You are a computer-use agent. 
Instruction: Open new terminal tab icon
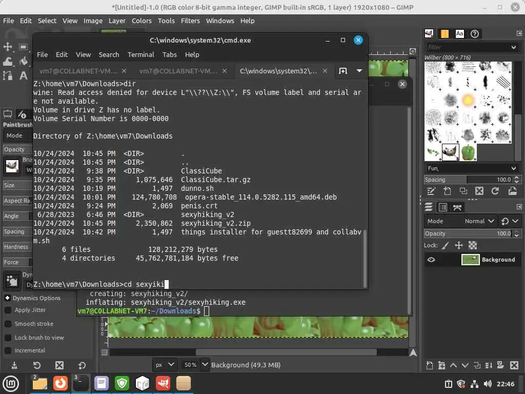[343, 71]
